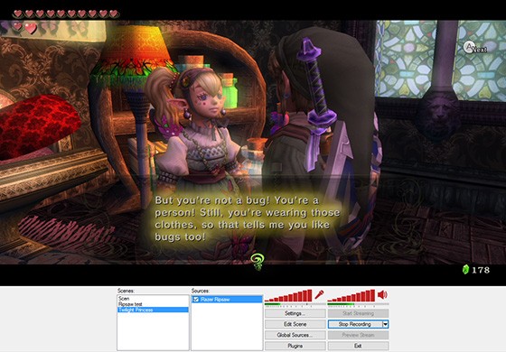506x352 pixels.
Task: Click the green swirl icon below dialogue
Action: click(258, 262)
